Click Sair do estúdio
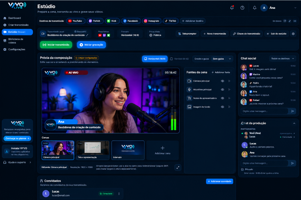This screenshot has height=200, width=301. [x=277, y=34]
